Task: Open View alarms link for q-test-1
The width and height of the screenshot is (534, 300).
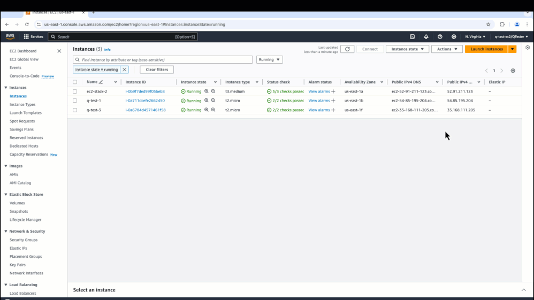Action: (319, 101)
